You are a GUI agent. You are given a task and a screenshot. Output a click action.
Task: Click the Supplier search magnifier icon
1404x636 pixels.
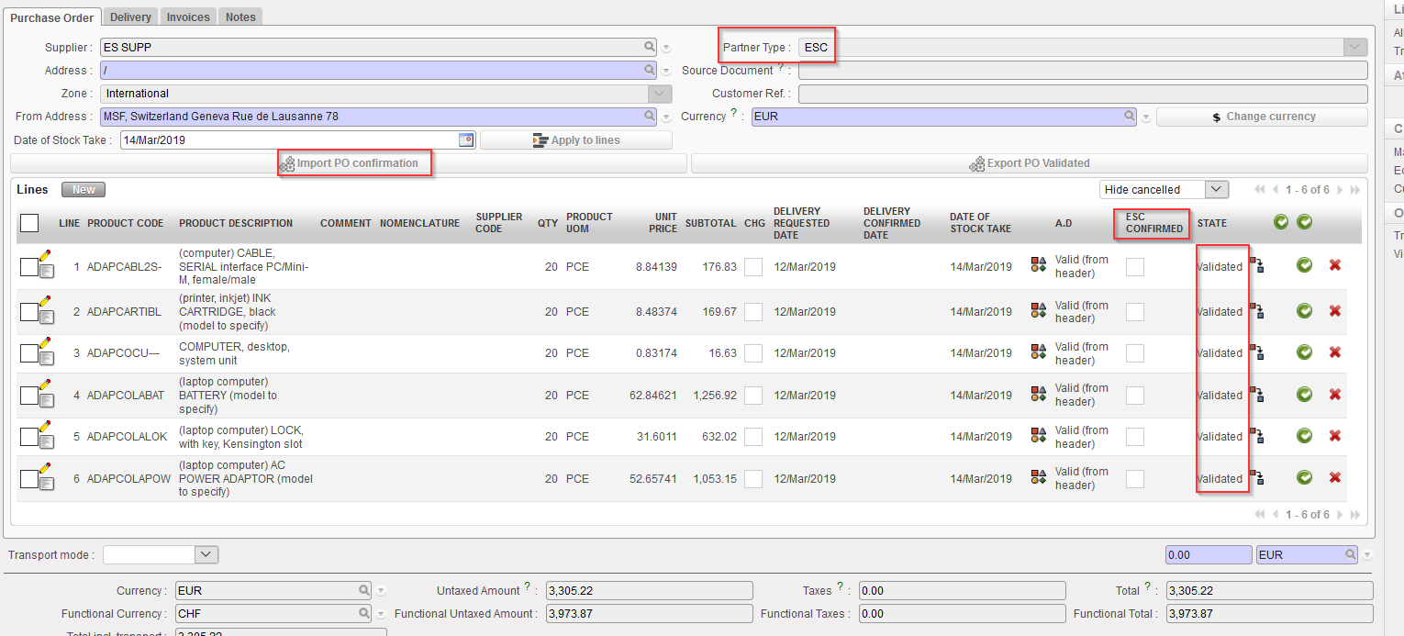tap(650, 47)
